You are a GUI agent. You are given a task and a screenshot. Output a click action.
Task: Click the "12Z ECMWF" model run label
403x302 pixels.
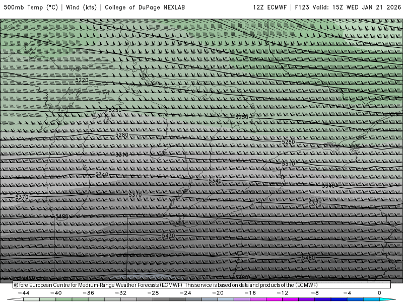click(270, 7)
